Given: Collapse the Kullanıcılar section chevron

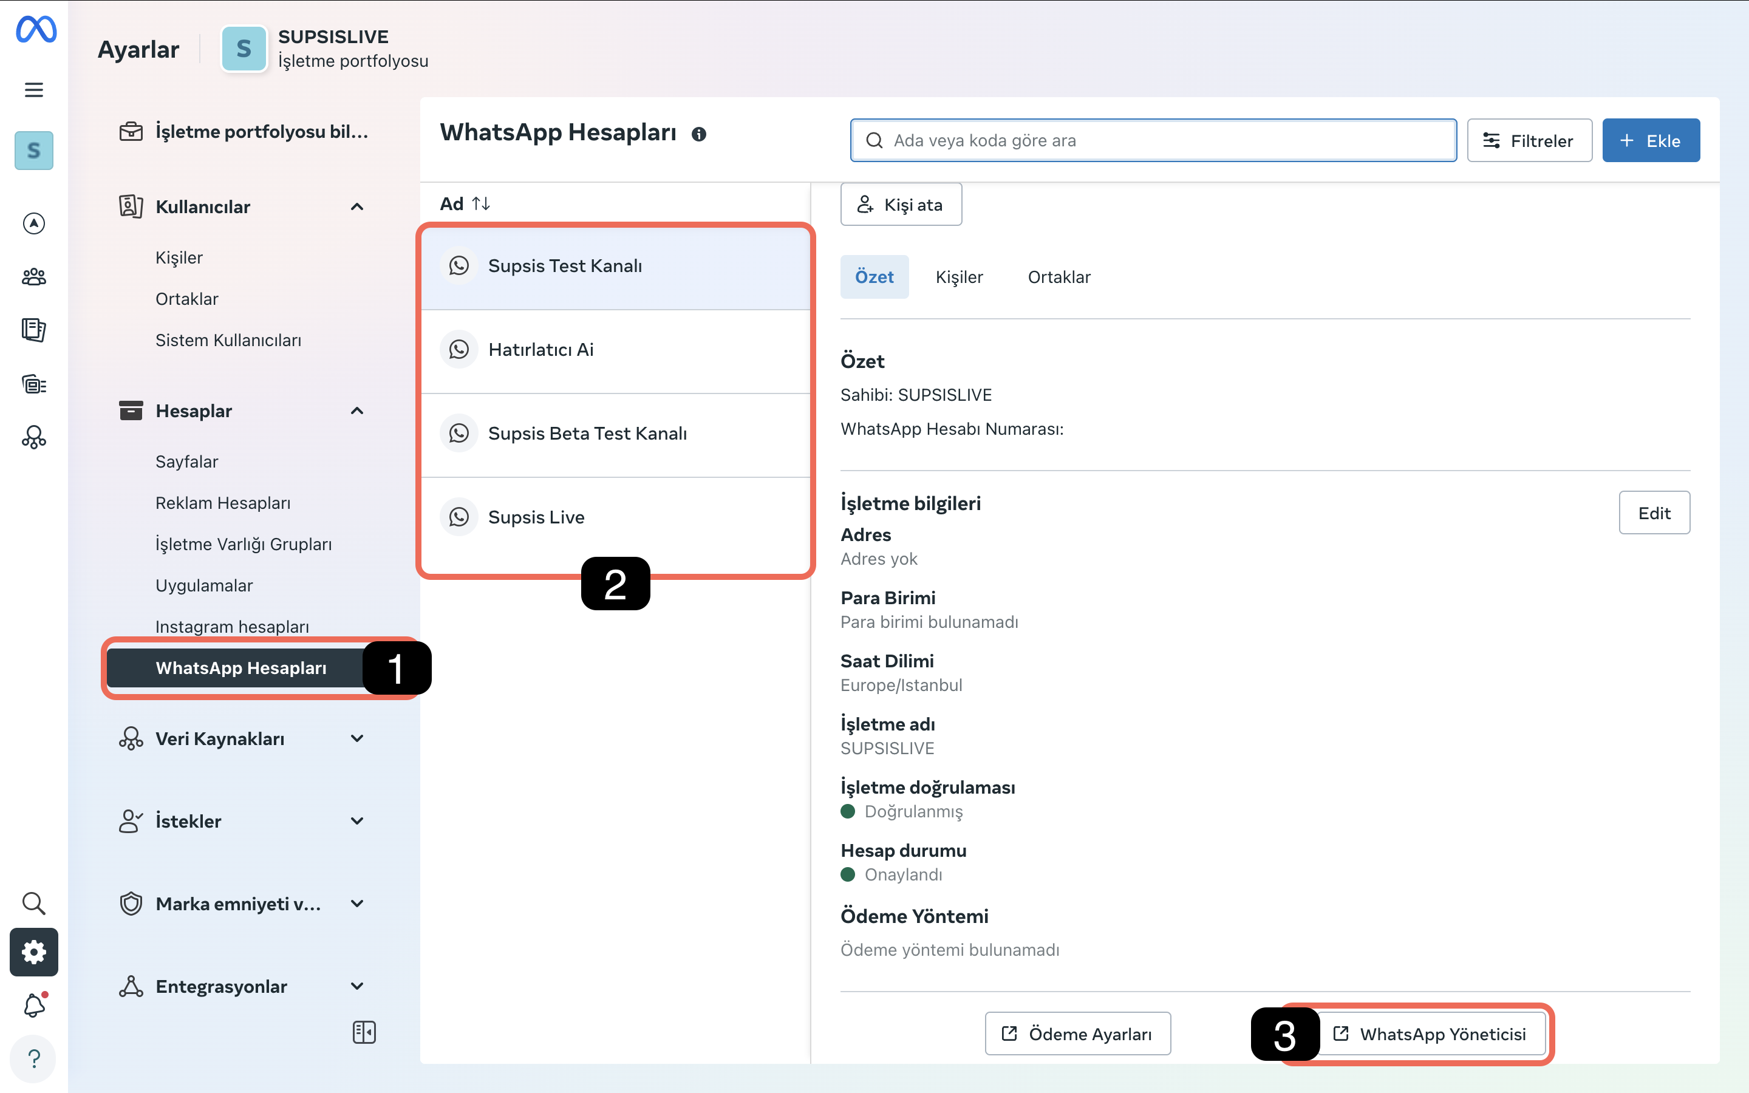Looking at the screenshot, I should click(357, 206).
